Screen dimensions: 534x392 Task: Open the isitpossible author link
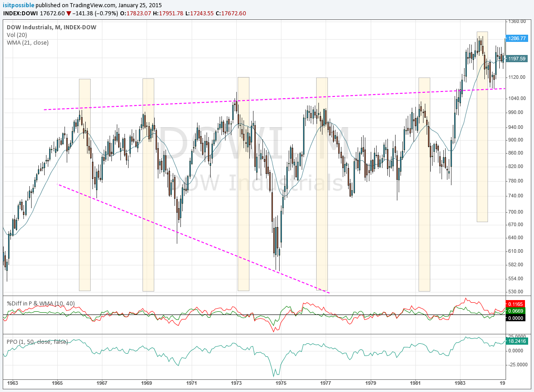(x=18, y=5)
